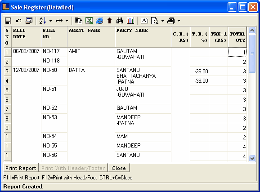
Task: Click the font letter A icon
Action: click(144, 21)
